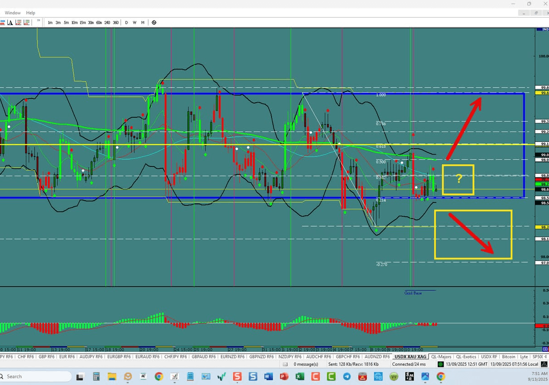The height and width of the screenshot is (385, 549).
Task: Toggle the M monthly timeframe
Action: (142, 22)
